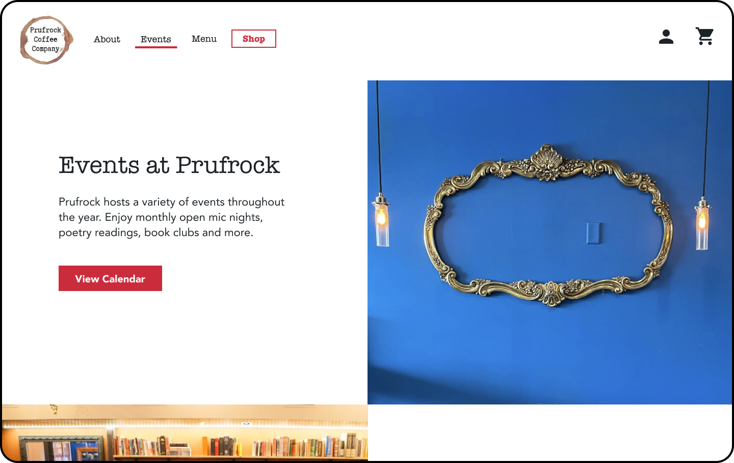This screenshot has height=463, width=734.
Task: Click the framed mirror in bookshelf photo
Action: coord(61,449)
